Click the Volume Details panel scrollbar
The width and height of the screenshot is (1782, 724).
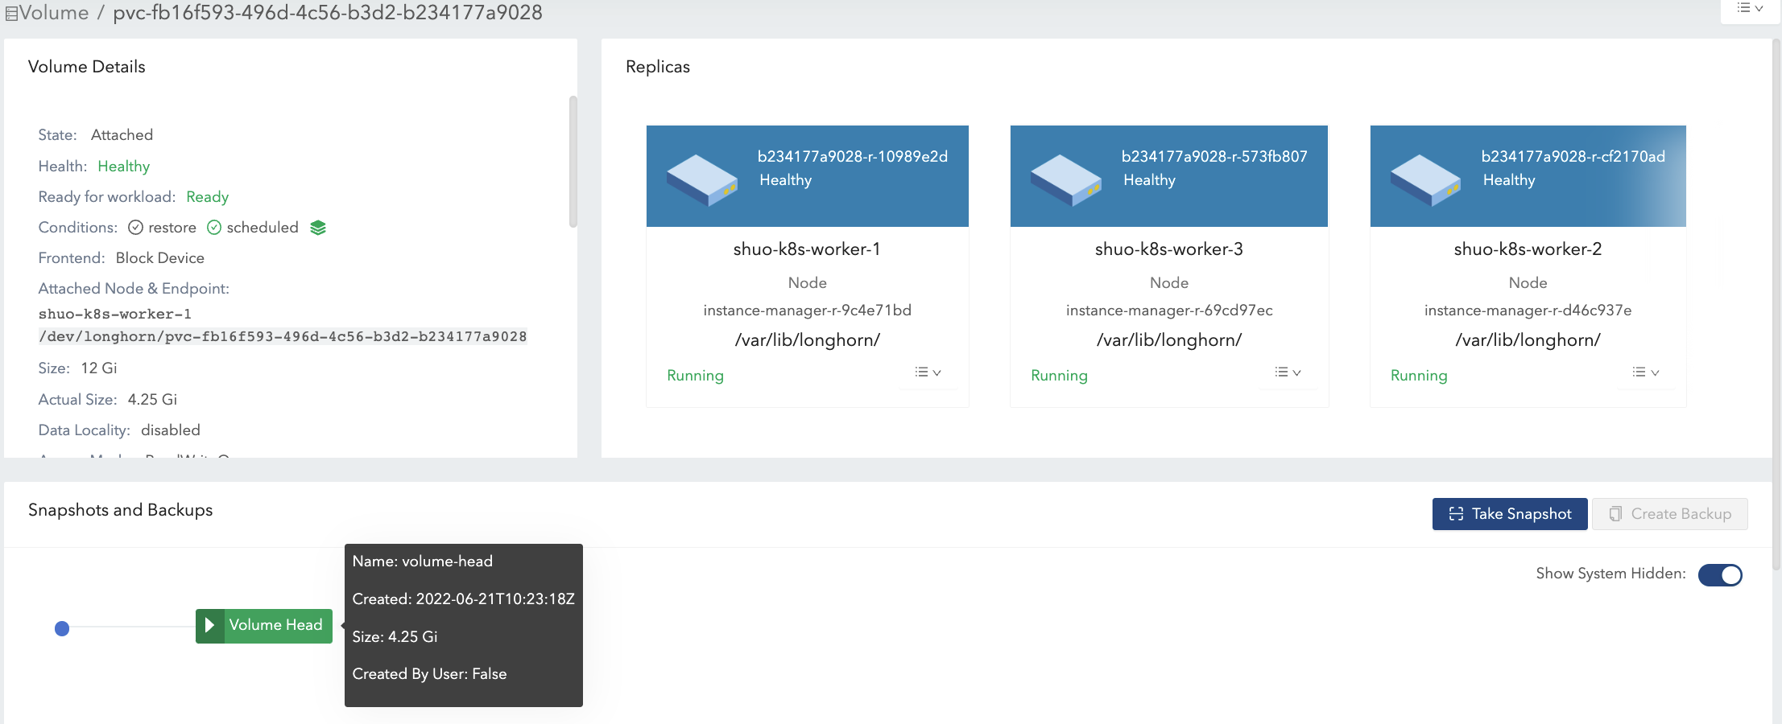[573, 162]
